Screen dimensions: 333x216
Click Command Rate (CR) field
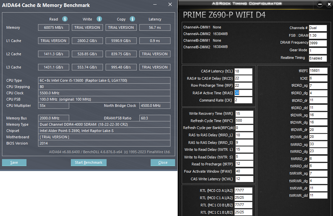243,100
